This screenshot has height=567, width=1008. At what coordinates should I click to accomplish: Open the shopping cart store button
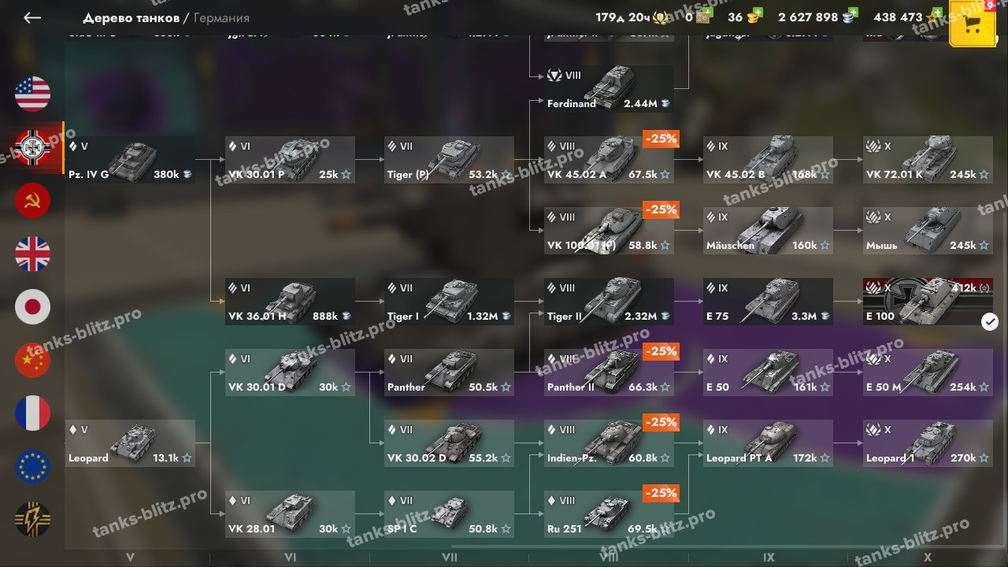[973, 23]
